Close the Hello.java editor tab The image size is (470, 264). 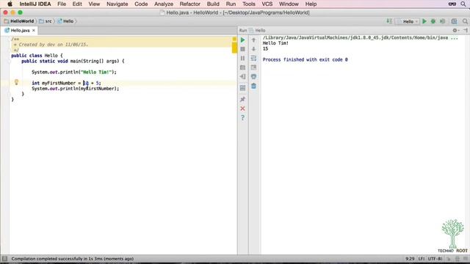pos(34,30)
